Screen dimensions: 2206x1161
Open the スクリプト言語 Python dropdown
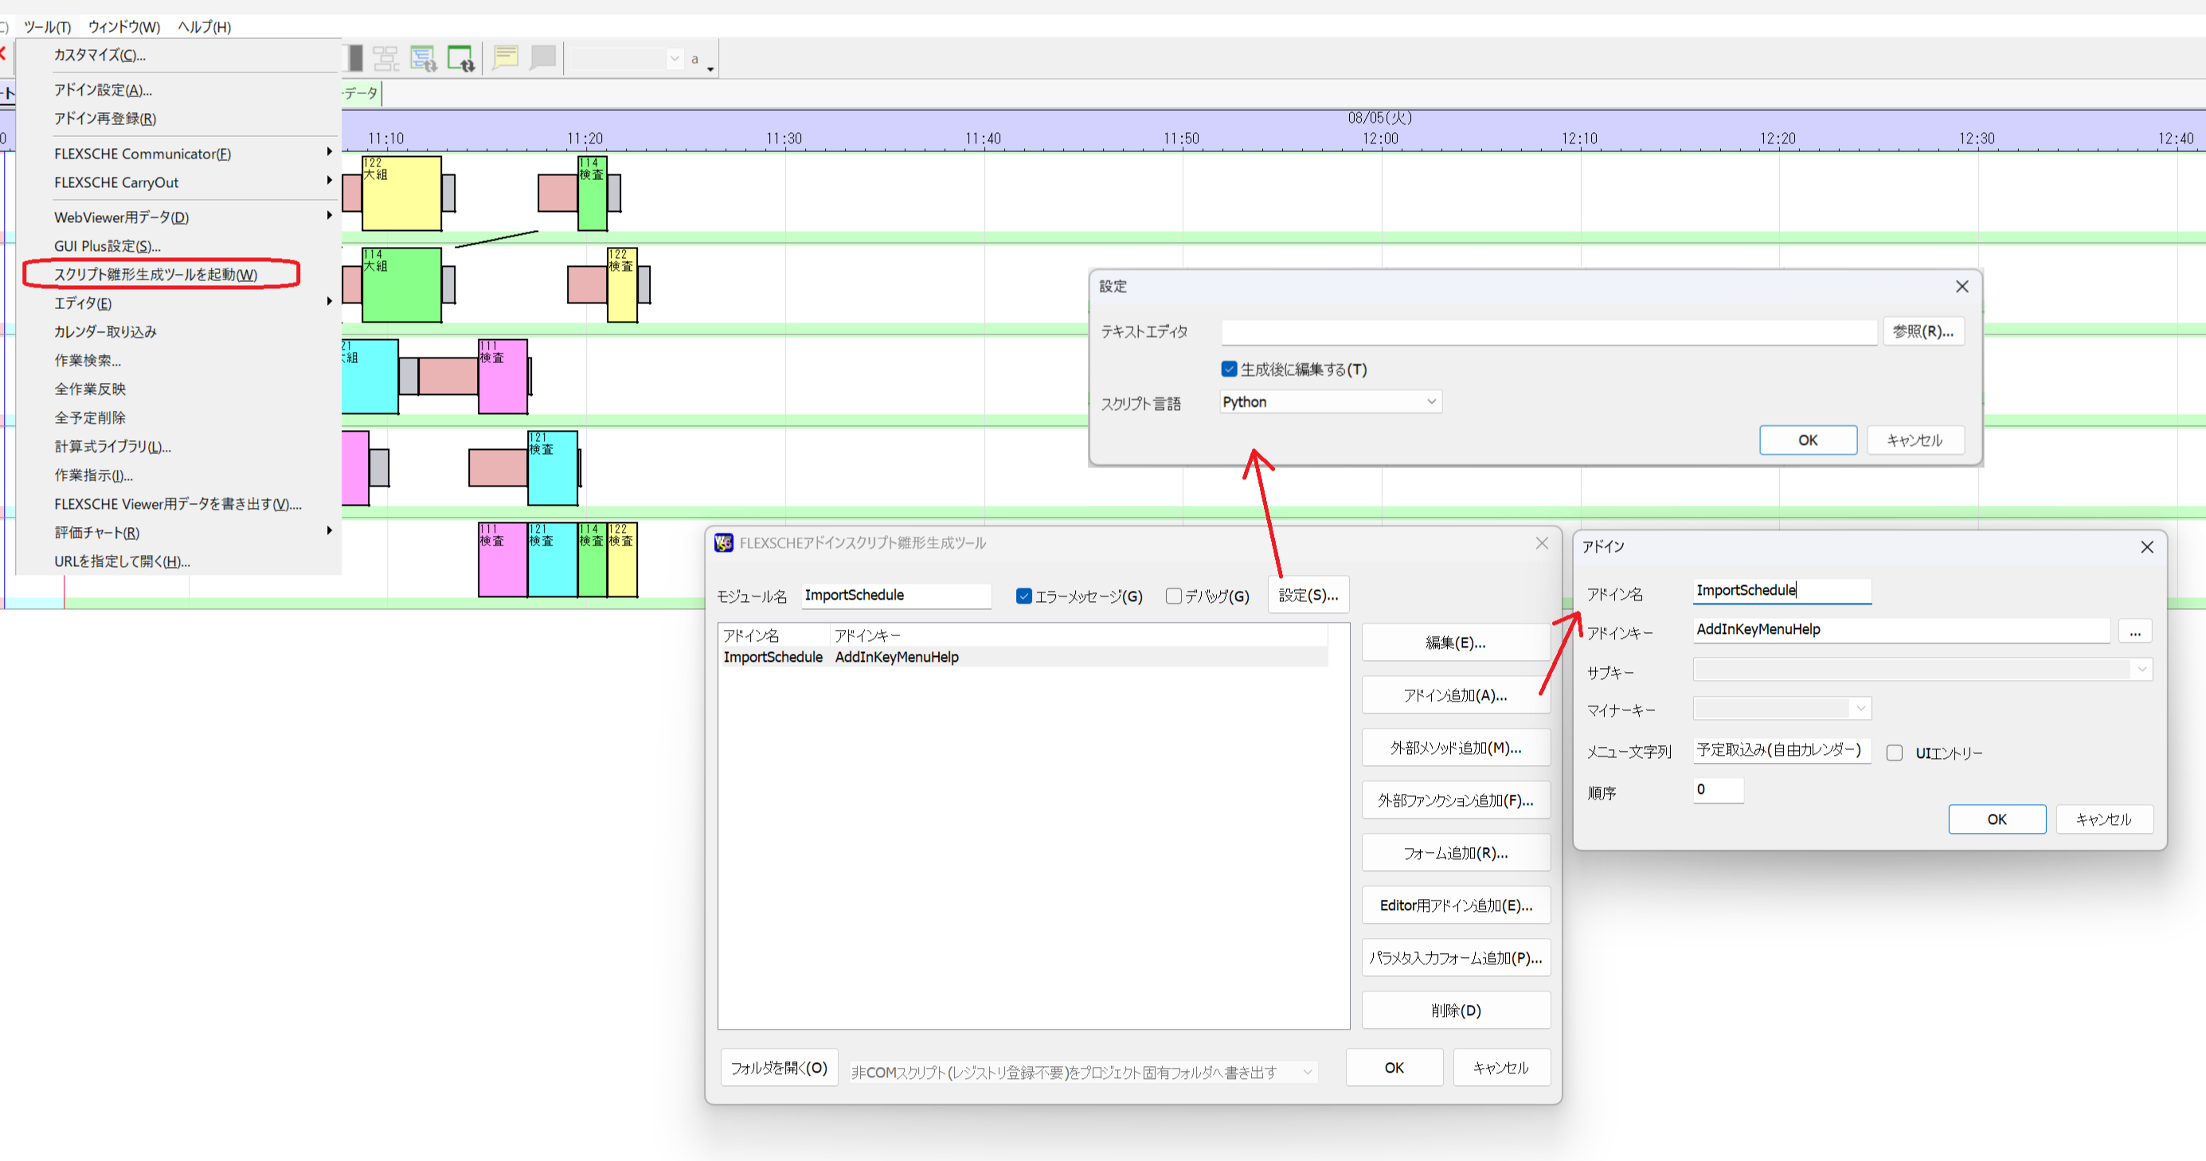point(1331,401)
